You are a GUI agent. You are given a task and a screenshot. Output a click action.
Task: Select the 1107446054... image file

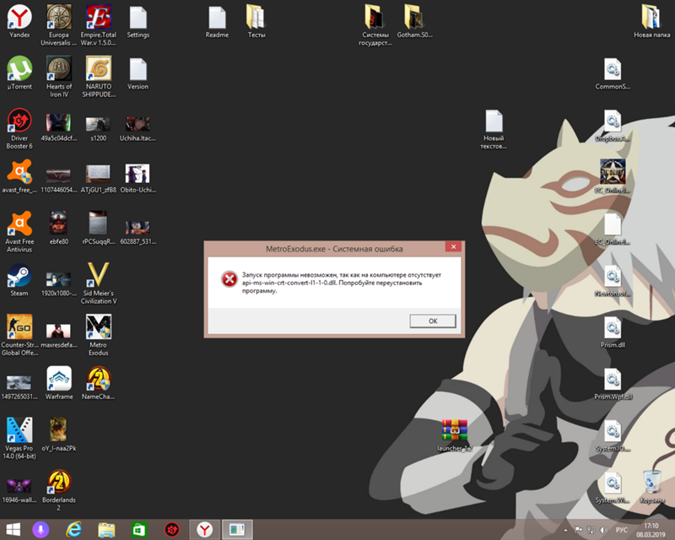[59, 179]
